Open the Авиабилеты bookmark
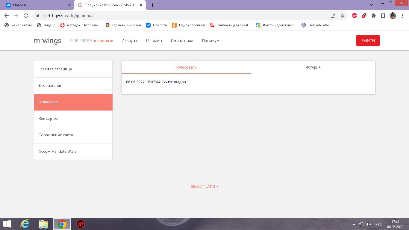 coord(18,25)
